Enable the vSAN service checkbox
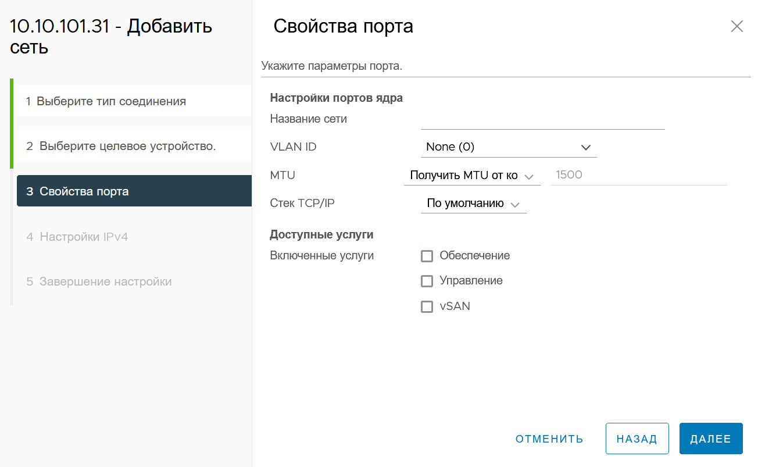Image resolution: width=758 pixels, height=467 pixels. tap(427, 306)
